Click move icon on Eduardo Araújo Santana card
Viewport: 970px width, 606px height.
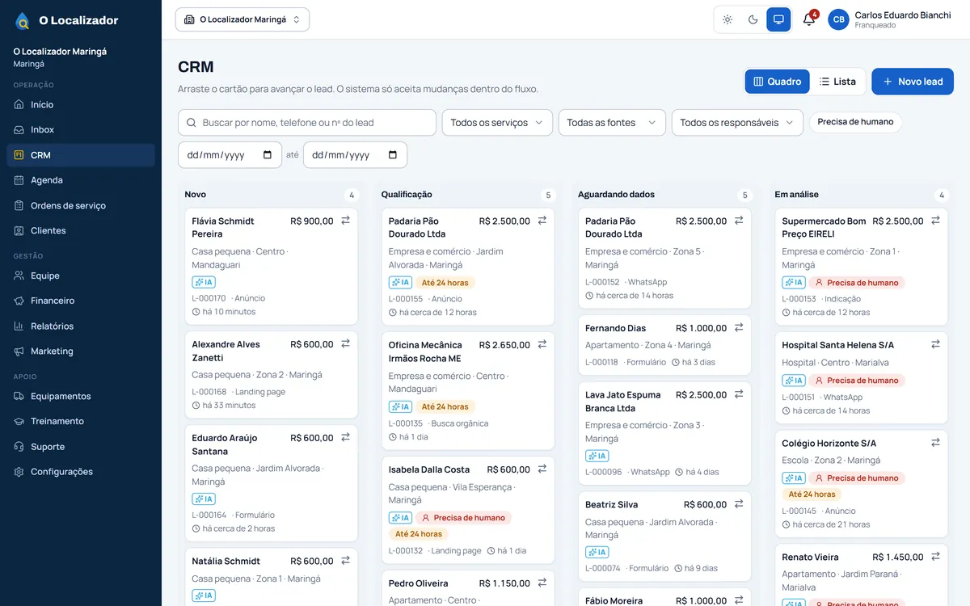coord(345,438)
